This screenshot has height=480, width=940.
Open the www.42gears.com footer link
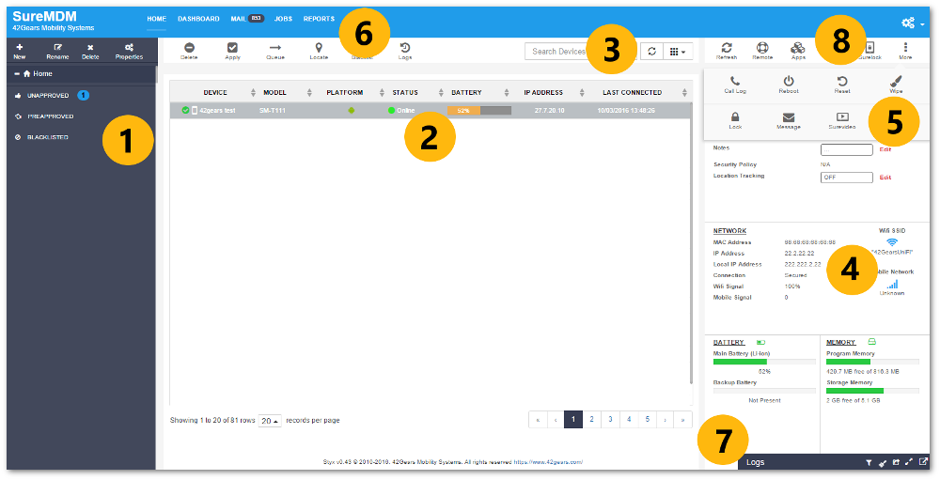(x=548, y=462)
